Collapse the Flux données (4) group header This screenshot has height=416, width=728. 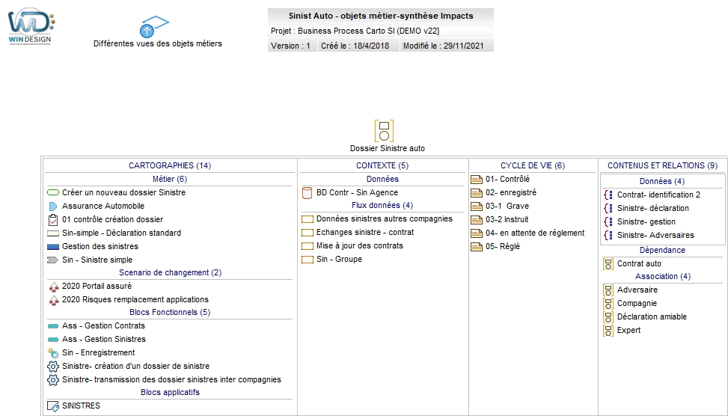382,206
